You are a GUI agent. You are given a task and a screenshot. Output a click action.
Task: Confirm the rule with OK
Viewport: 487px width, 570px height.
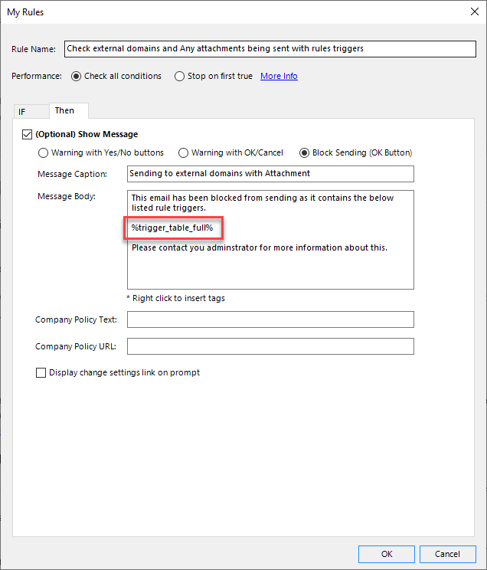click(387, 554)
